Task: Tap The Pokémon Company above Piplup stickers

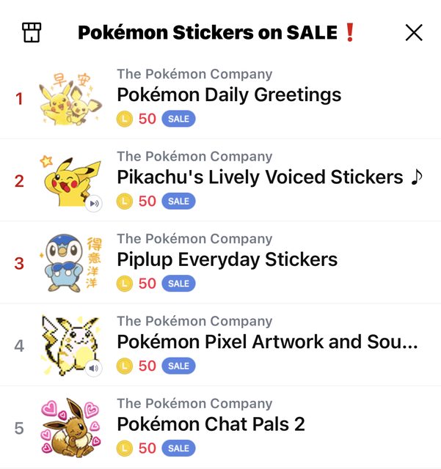Action: 194,239
